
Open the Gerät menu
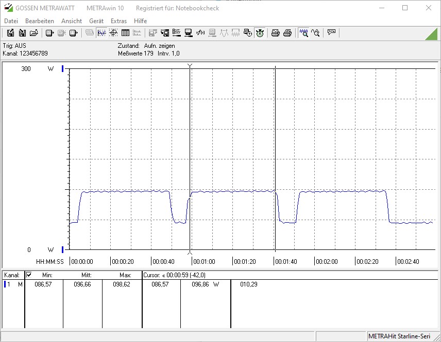(x=96, y=21)
